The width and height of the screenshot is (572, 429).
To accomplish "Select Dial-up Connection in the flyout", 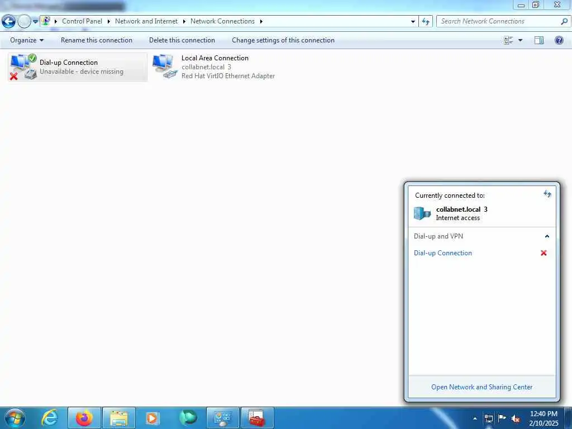I will (x=443, y=253).
